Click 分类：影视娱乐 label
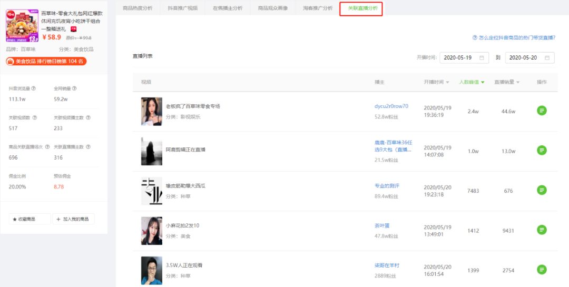The image size is (569, 287). 183,117
